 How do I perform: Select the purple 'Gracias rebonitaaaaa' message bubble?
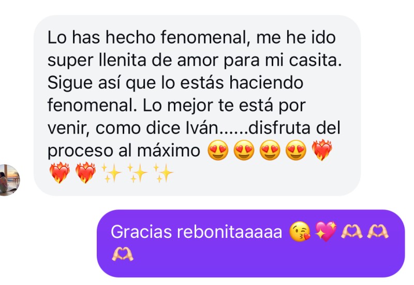[x=251, y=243]
